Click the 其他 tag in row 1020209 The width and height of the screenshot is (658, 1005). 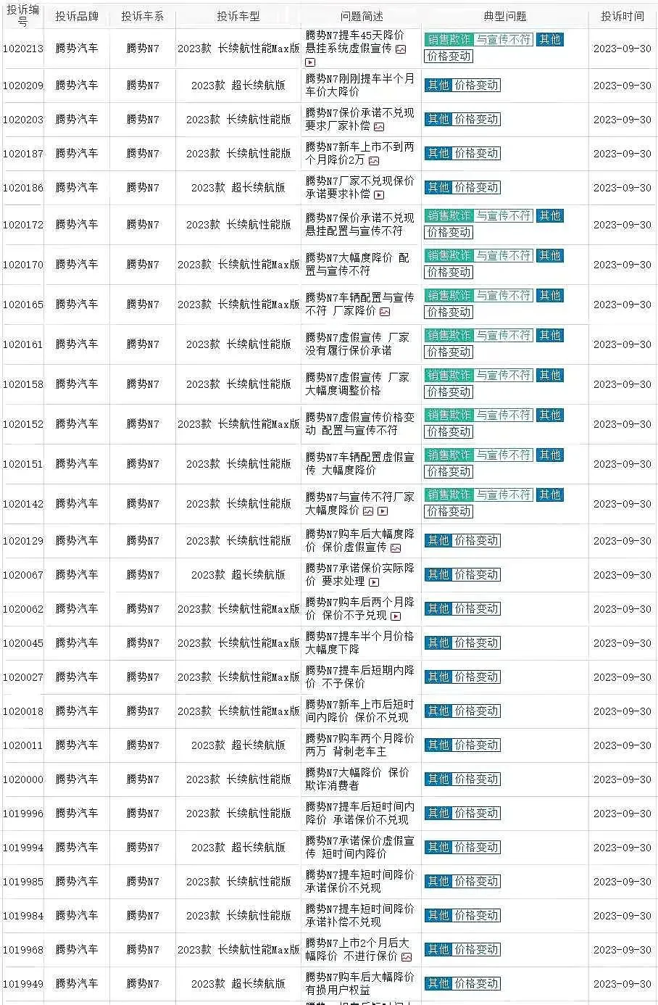click(x=438, y=86)
